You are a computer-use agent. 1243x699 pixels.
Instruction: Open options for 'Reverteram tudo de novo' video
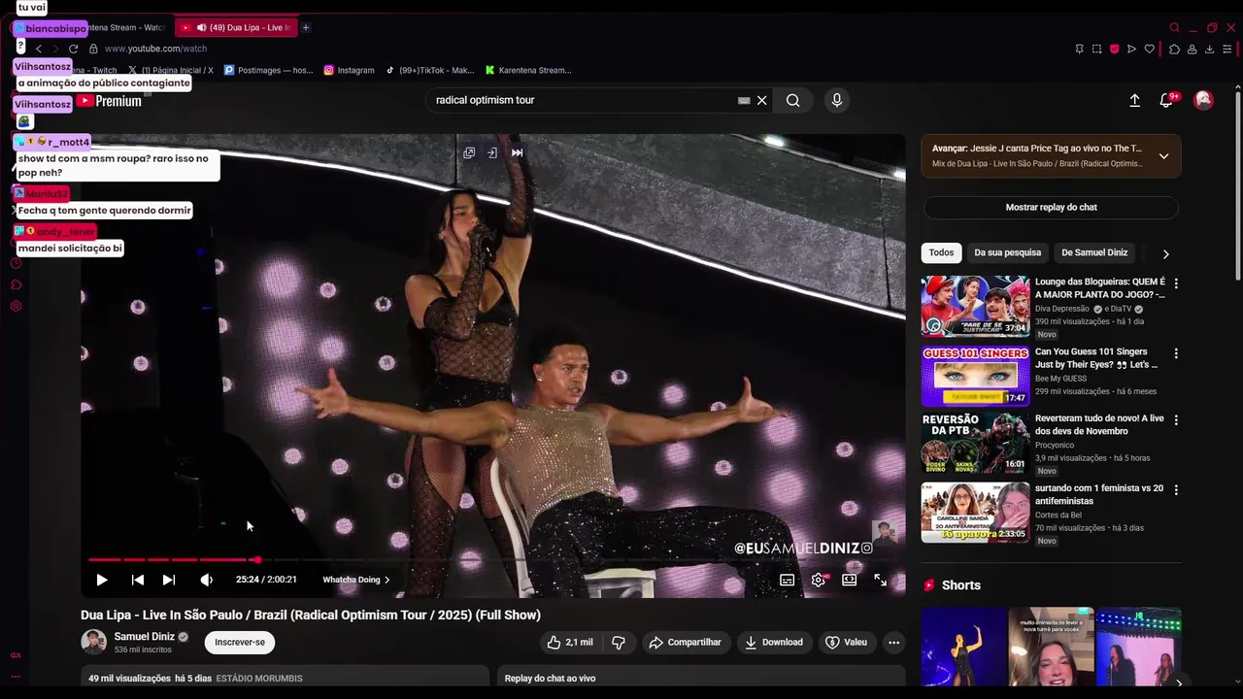tap(1176, 420)
